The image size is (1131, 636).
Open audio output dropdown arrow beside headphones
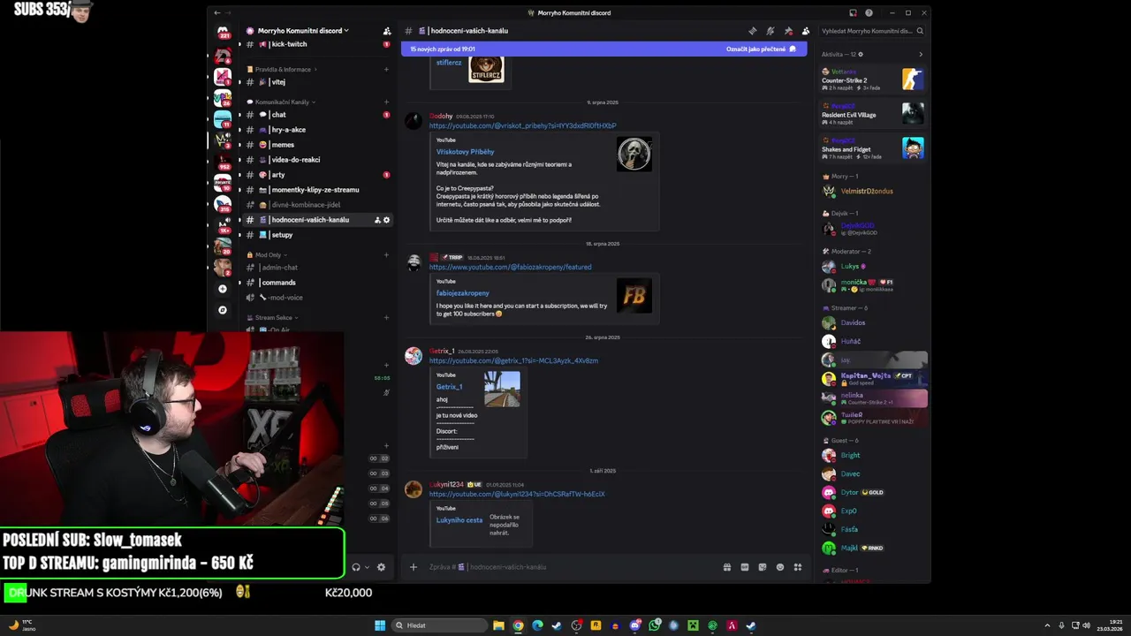coord(368,567)
